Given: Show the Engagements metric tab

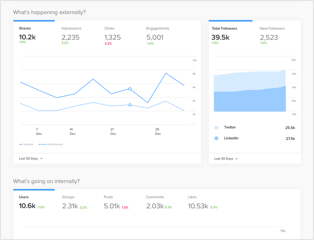Looking at the screenshot, I should pyautogui.click(x=157, y=35).
